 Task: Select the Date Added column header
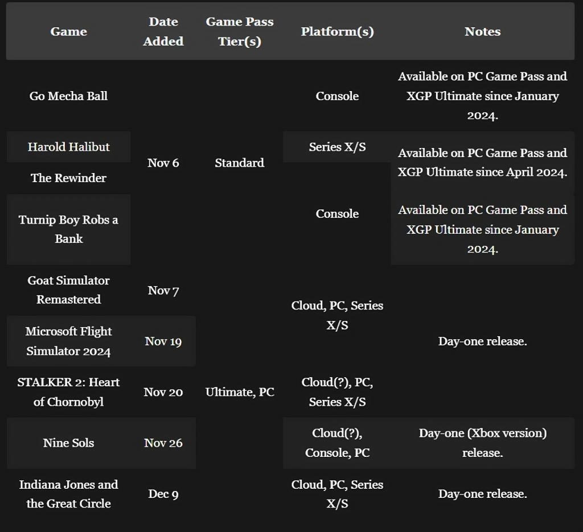click(x=163, y=31)
